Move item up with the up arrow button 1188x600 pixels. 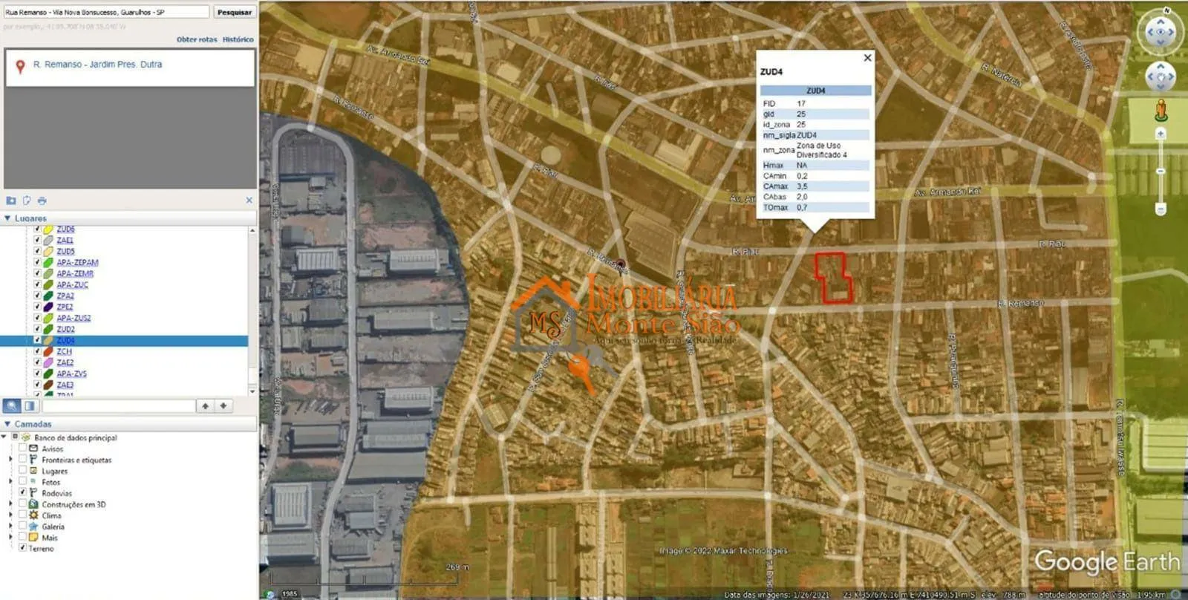[205, 405]
